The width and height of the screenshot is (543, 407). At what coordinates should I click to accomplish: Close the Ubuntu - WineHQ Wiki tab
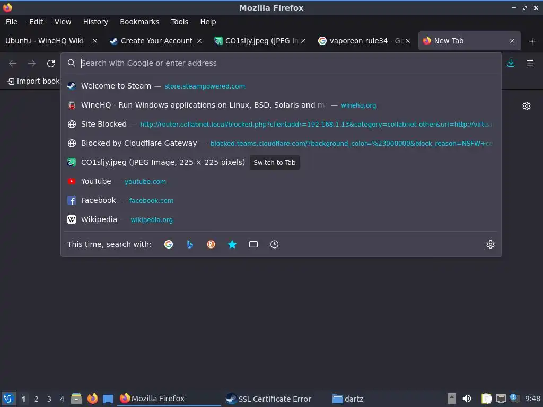94,41
